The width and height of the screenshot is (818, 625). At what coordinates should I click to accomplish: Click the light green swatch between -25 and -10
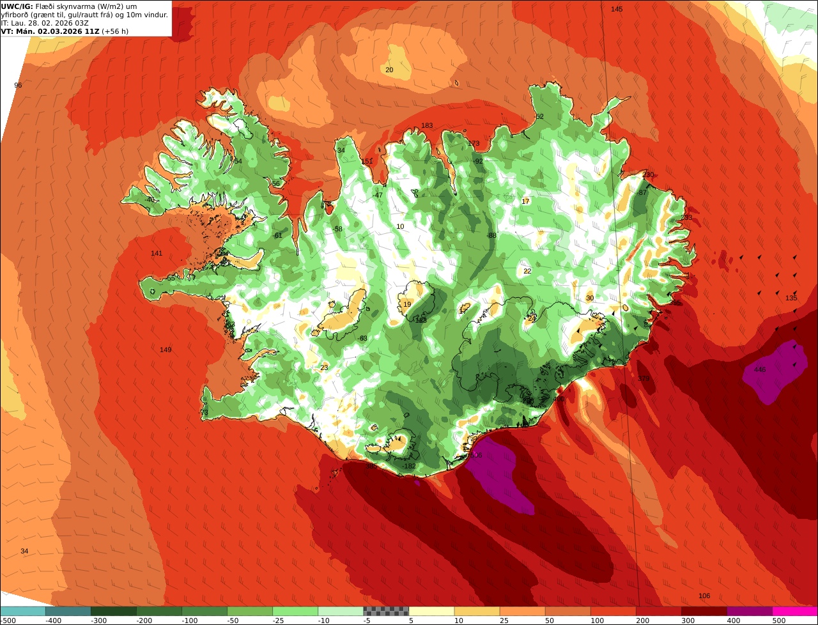coord(295,612)
